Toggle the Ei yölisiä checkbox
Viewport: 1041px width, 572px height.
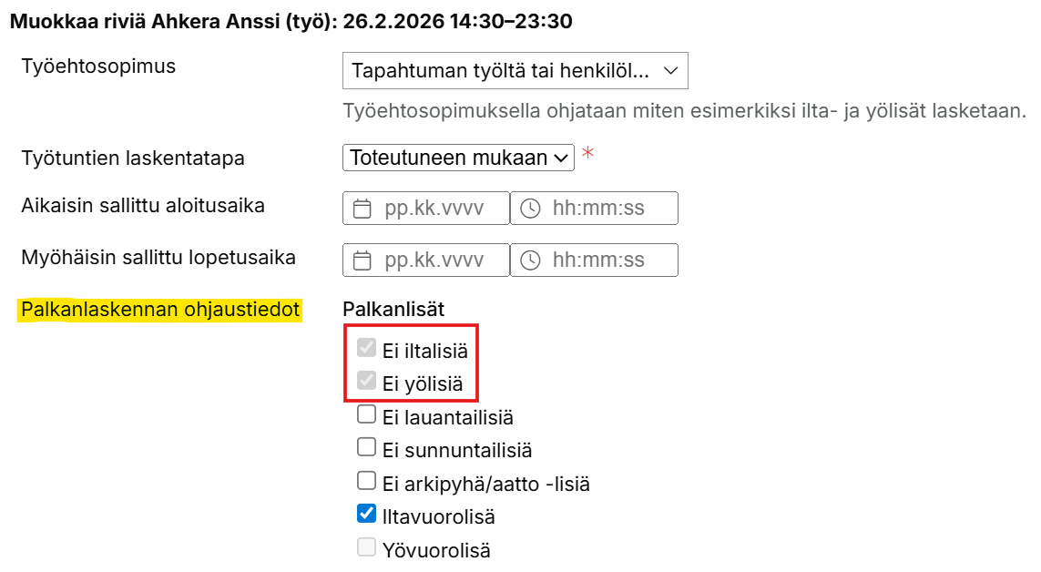point(366,382)
